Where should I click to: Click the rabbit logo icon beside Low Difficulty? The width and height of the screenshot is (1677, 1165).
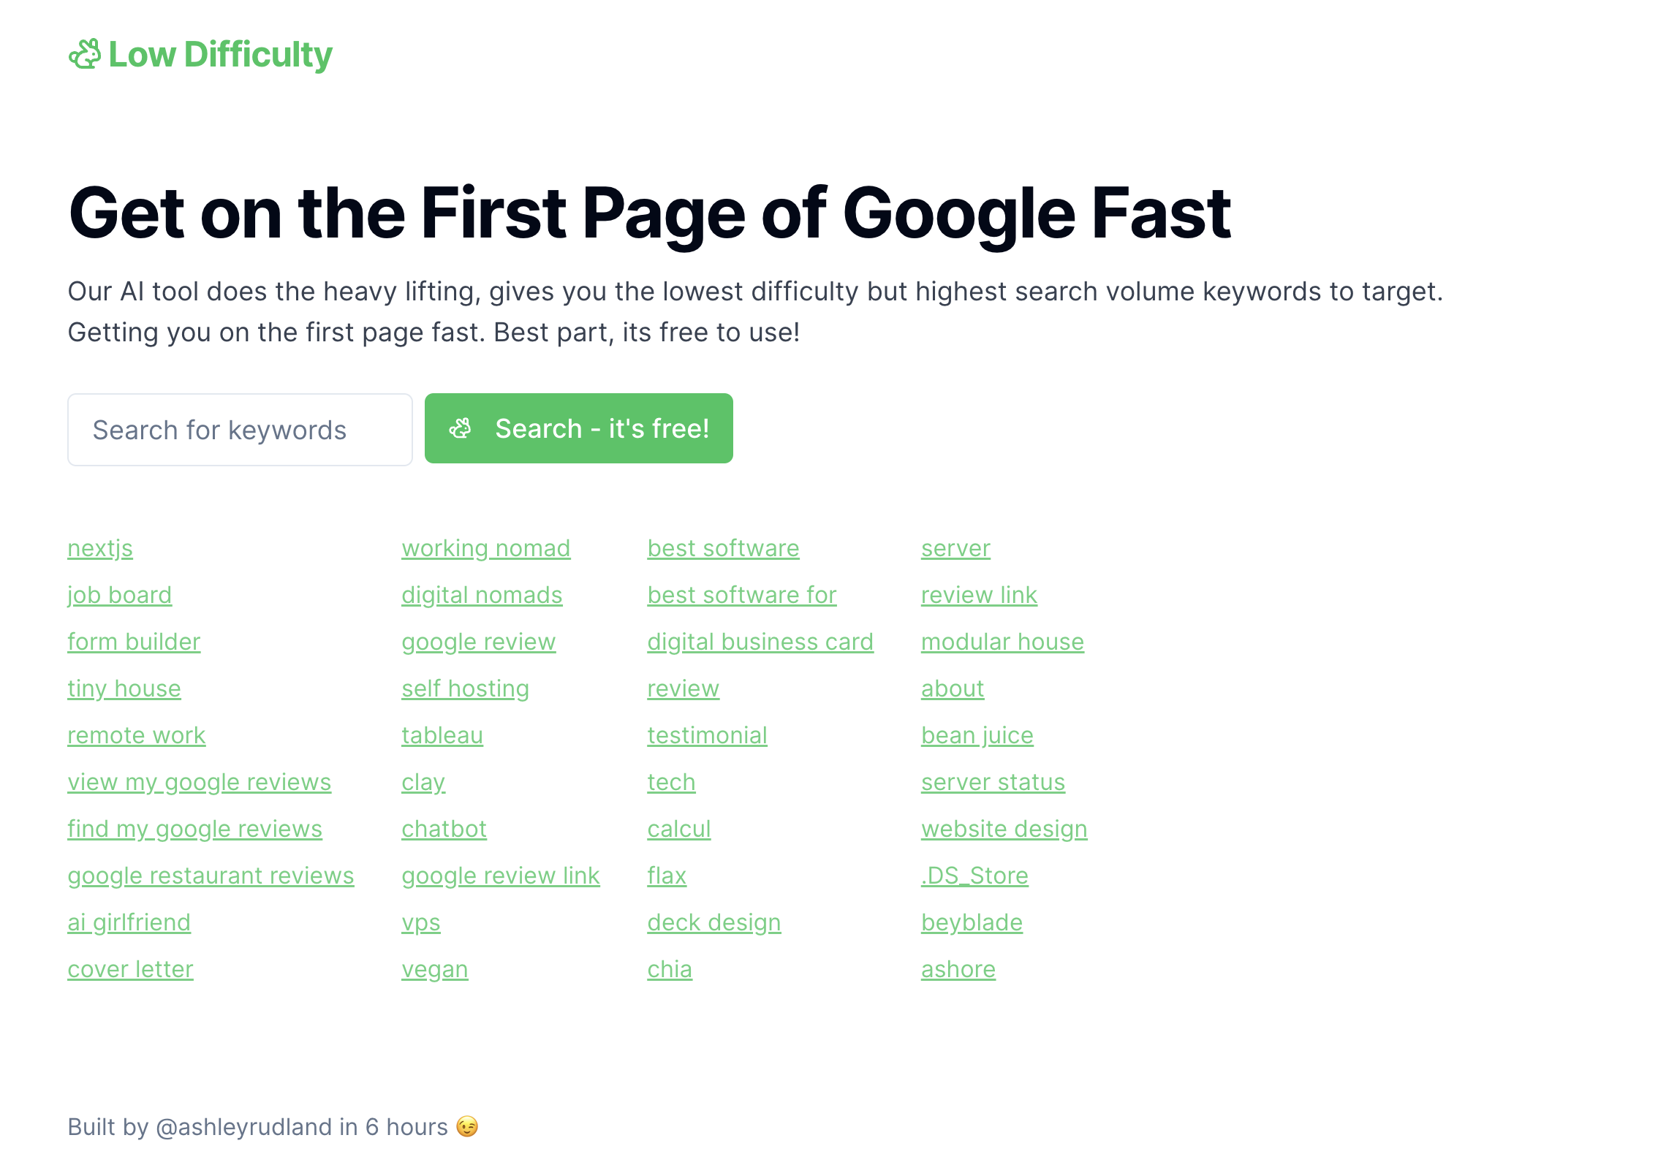coord(84,55)
